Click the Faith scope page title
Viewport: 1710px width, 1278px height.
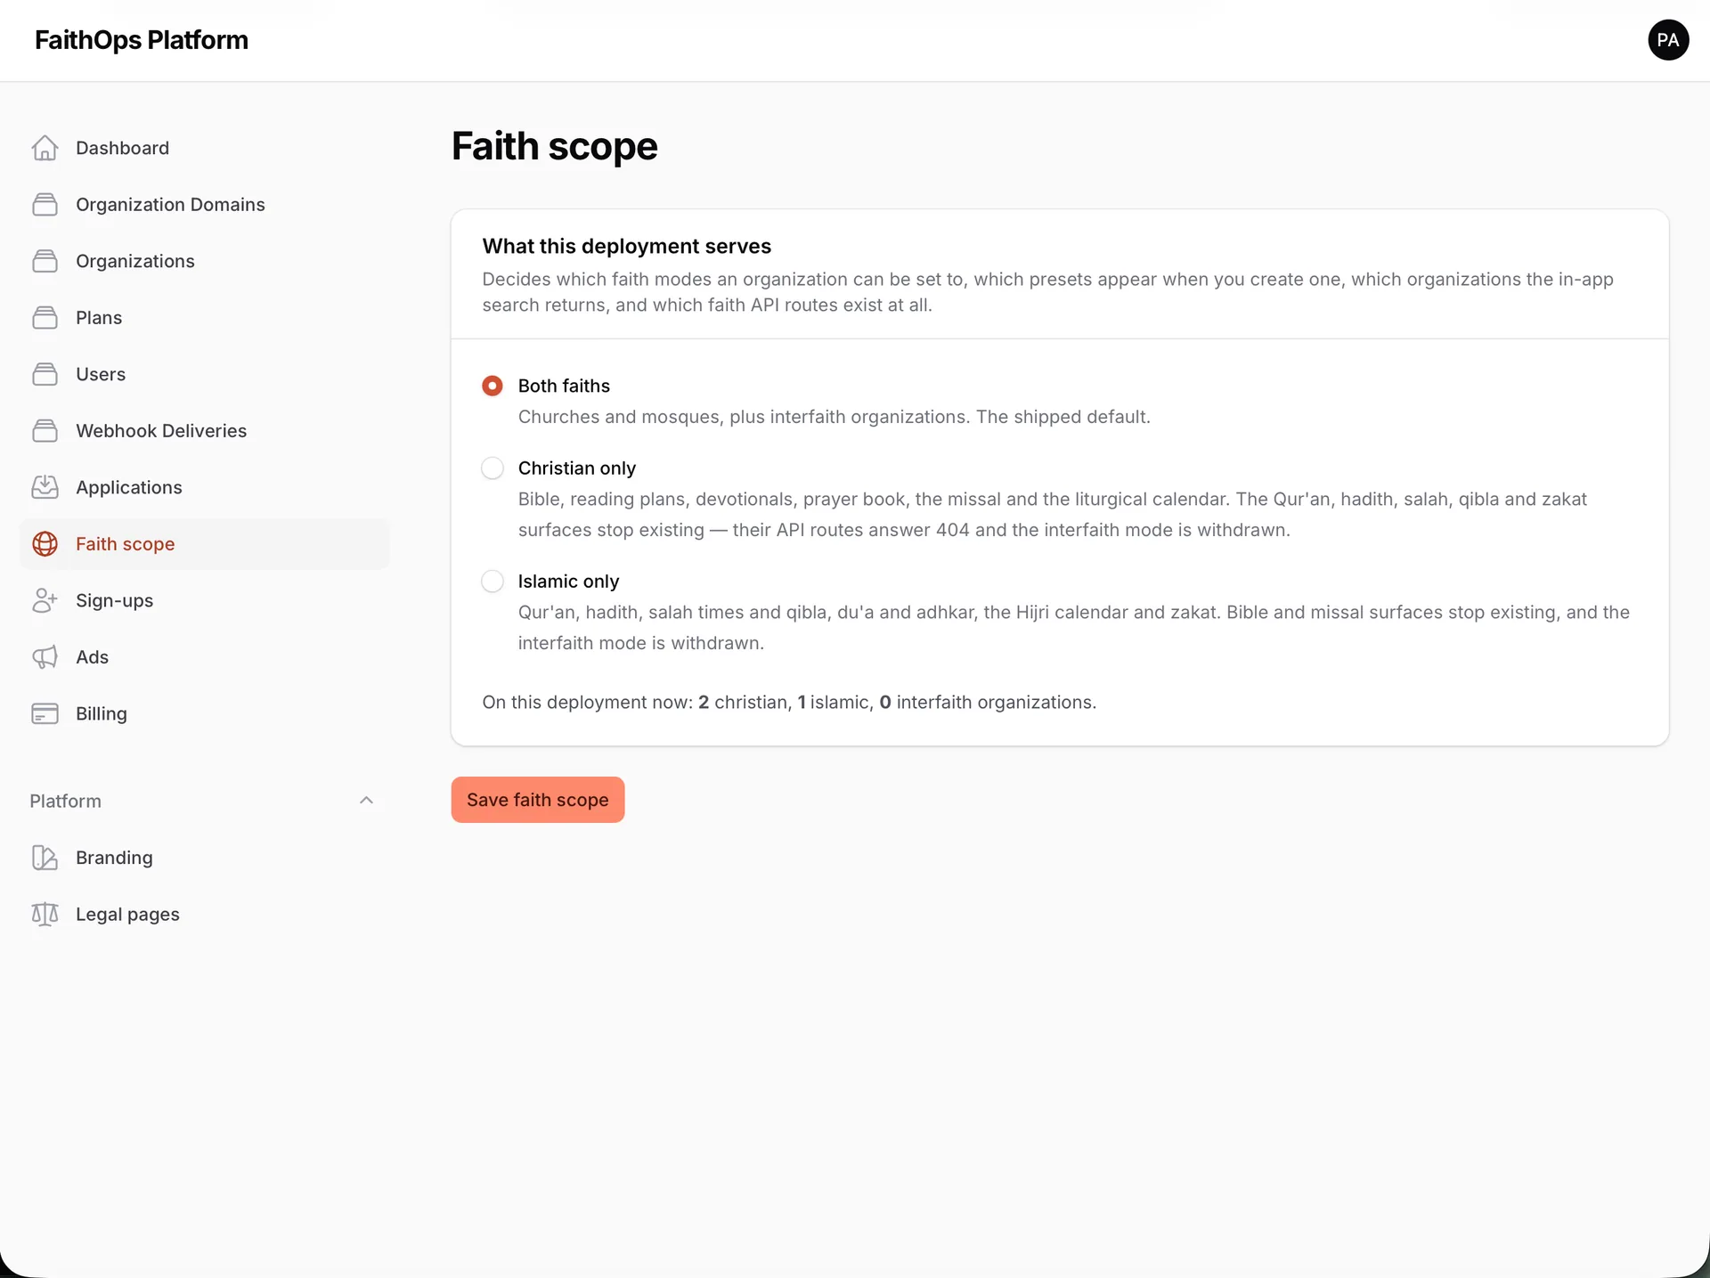(554, 146)
